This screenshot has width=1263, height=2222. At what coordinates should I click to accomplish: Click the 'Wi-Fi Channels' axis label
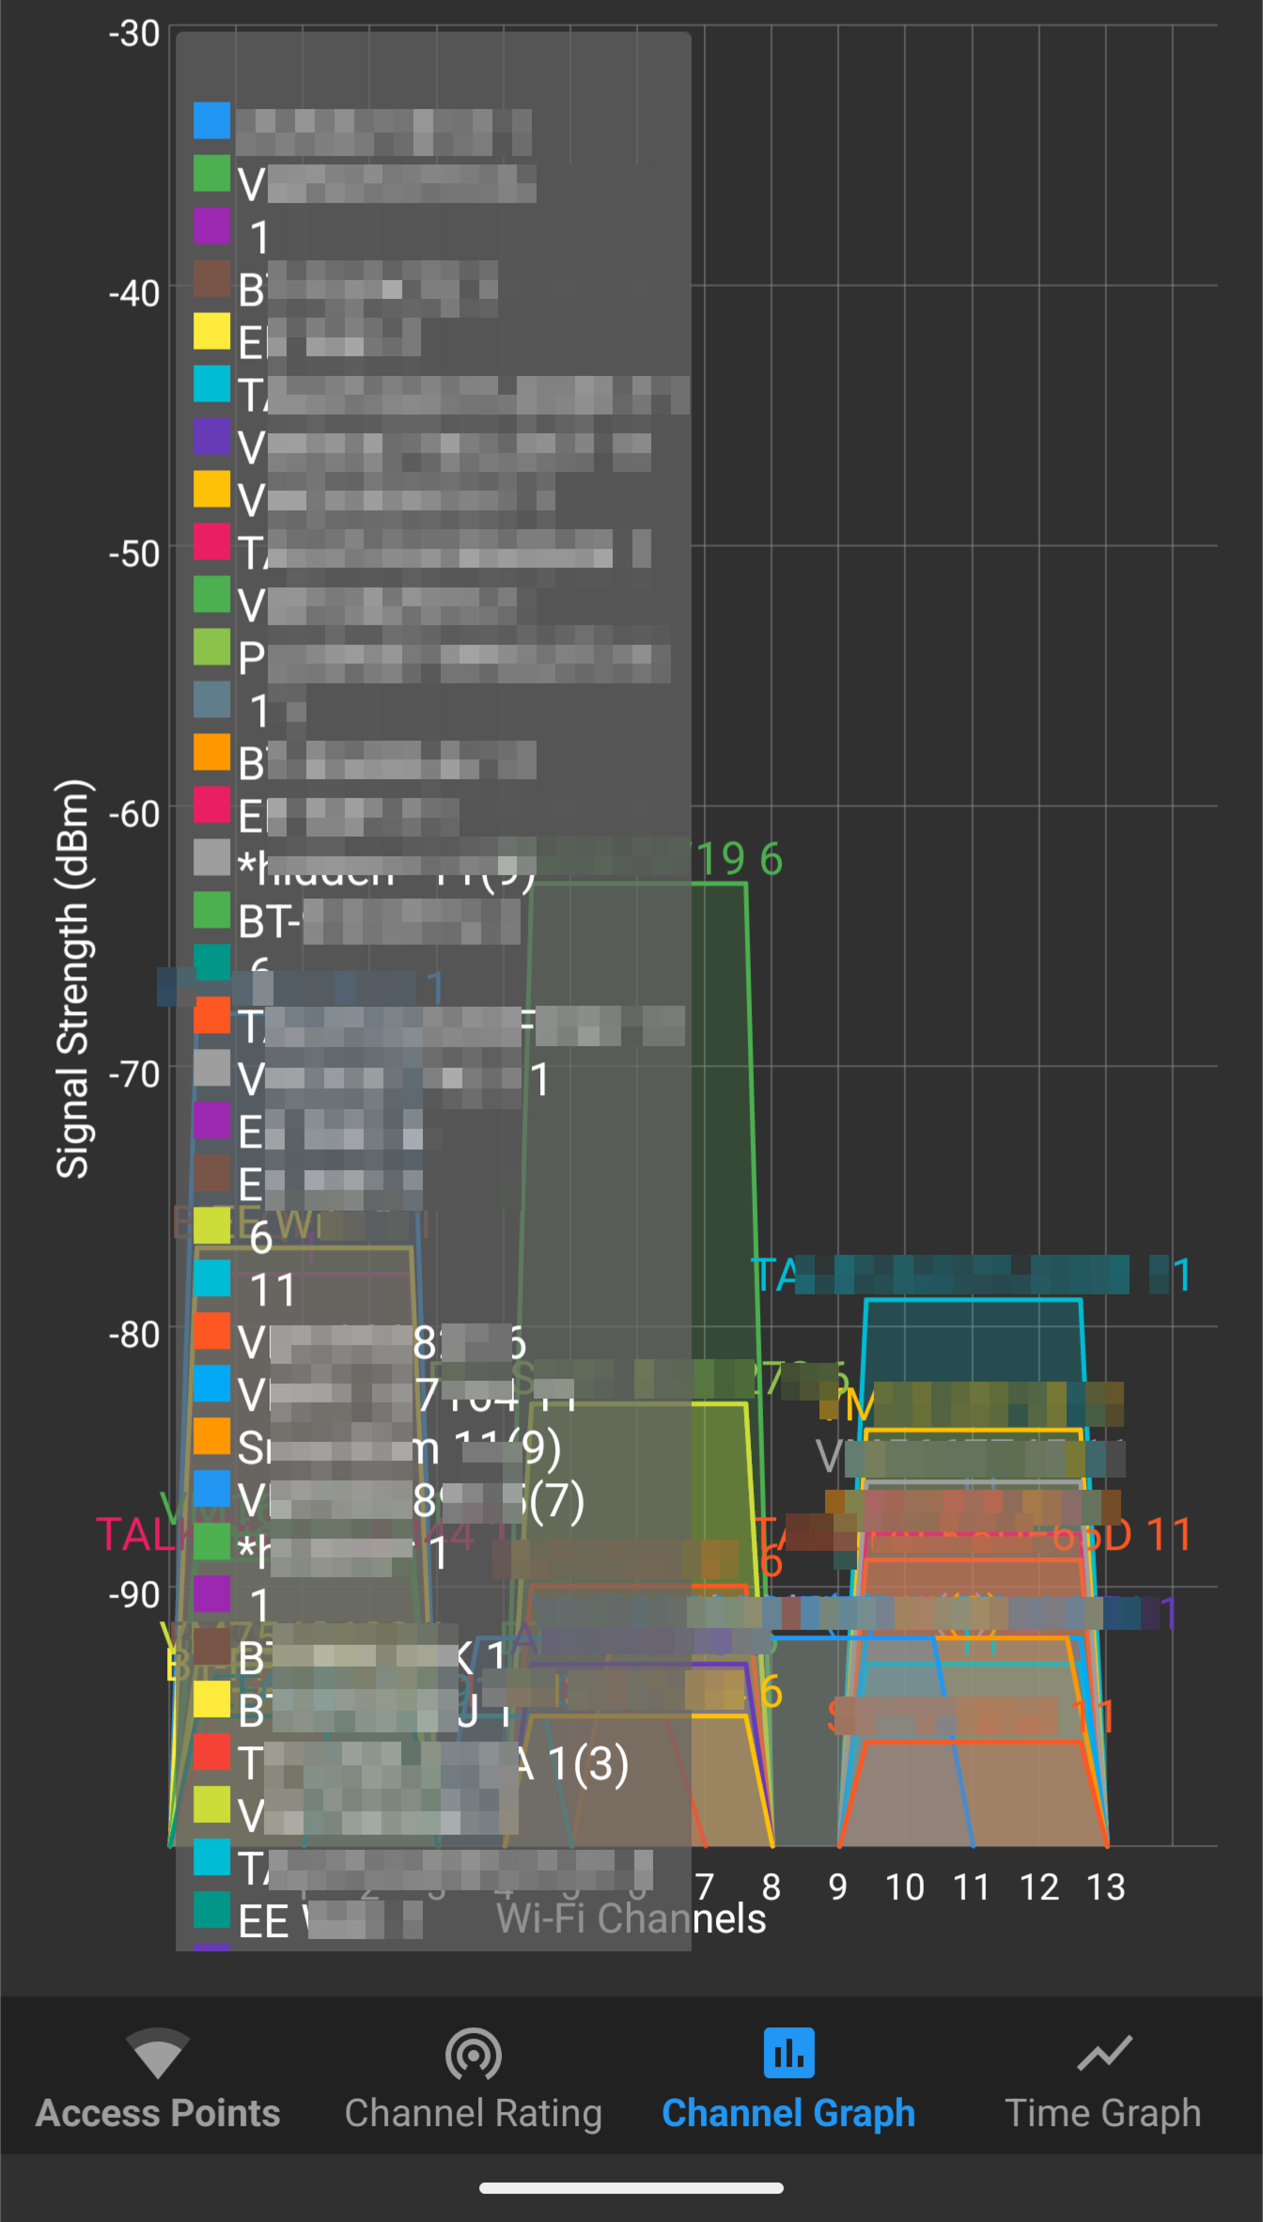pyautogui.click(x=631, y=1918)
